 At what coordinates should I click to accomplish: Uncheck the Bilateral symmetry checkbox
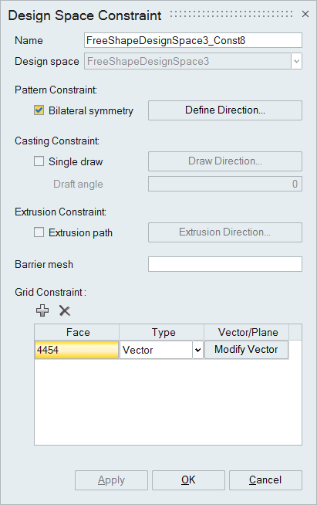(x=39, y=110)
